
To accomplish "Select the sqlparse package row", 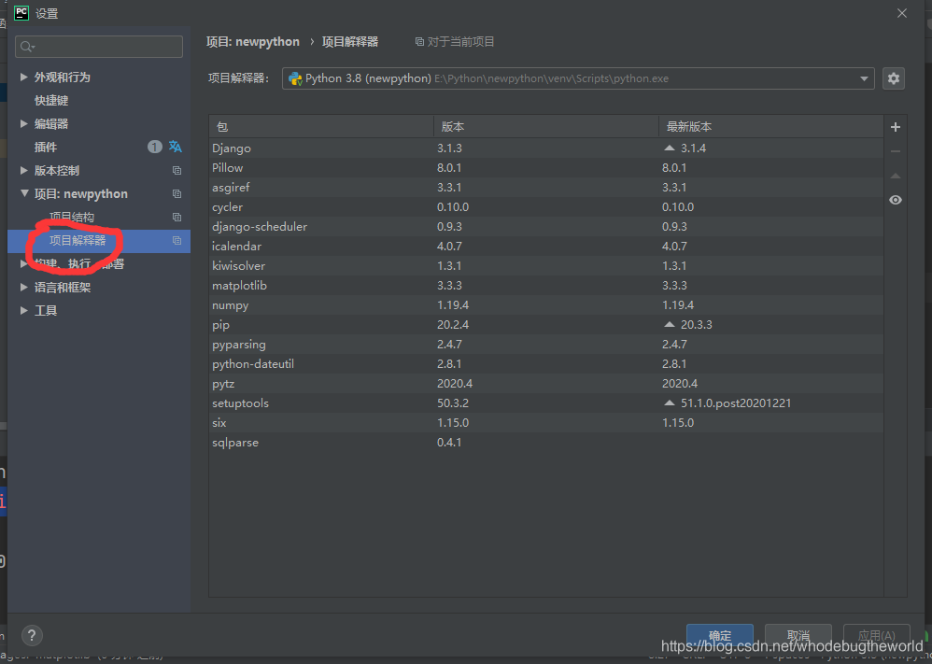I will click(x=545, y=443).
